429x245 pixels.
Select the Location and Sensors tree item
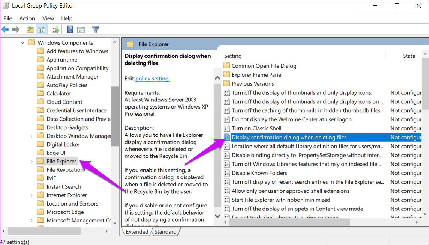(72, 204)
